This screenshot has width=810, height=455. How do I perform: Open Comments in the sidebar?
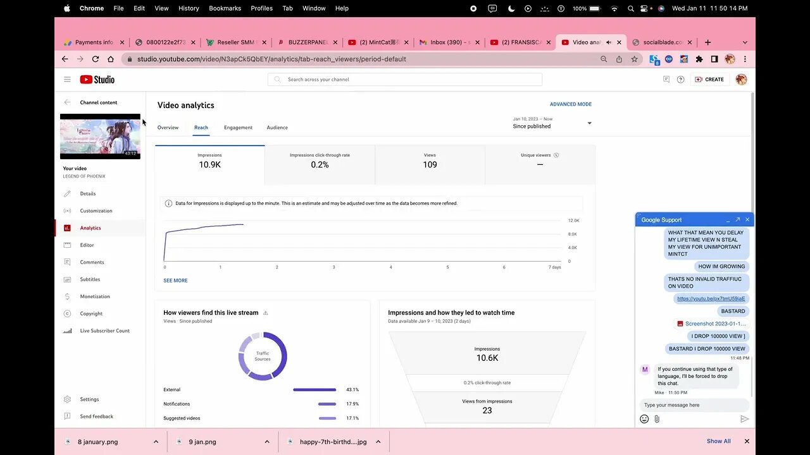coord(92,262)
